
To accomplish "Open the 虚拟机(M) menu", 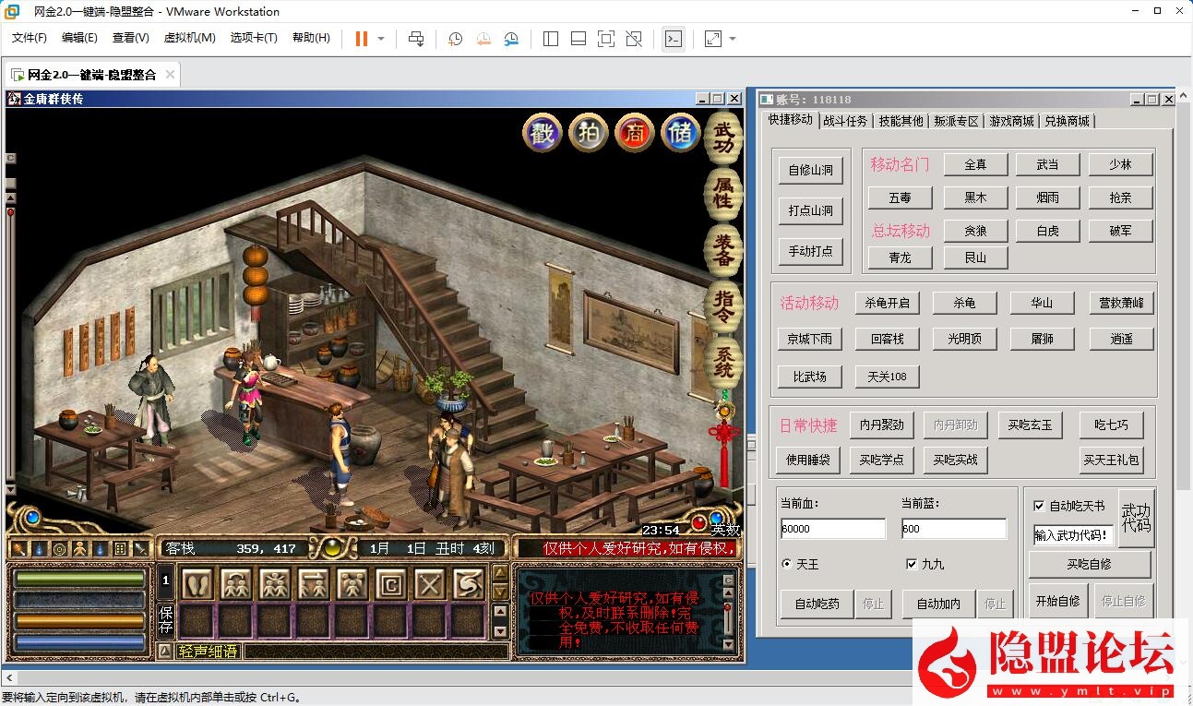I will click(x=189, y=38).
